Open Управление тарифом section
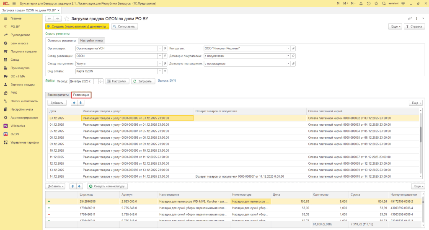Viewport: 429px width, 230px height. [x=24, y=142]
